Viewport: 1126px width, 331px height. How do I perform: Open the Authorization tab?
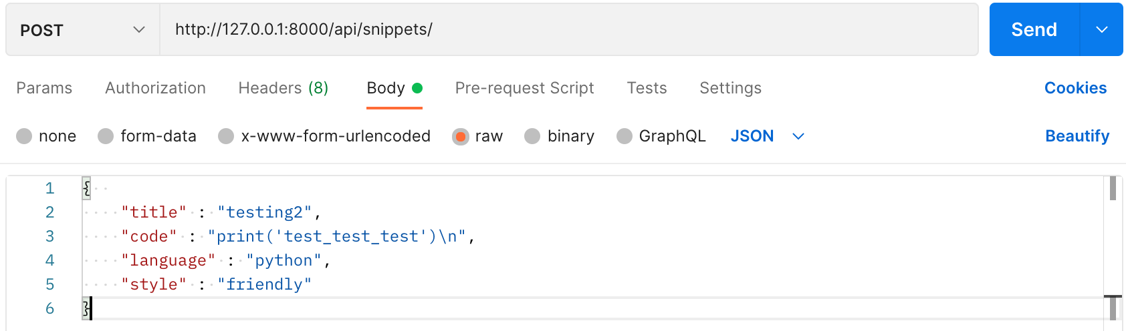coord(155,88)
